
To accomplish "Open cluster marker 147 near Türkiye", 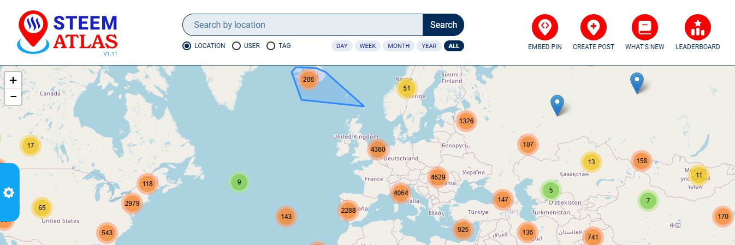I will click(x=503, y=200).
